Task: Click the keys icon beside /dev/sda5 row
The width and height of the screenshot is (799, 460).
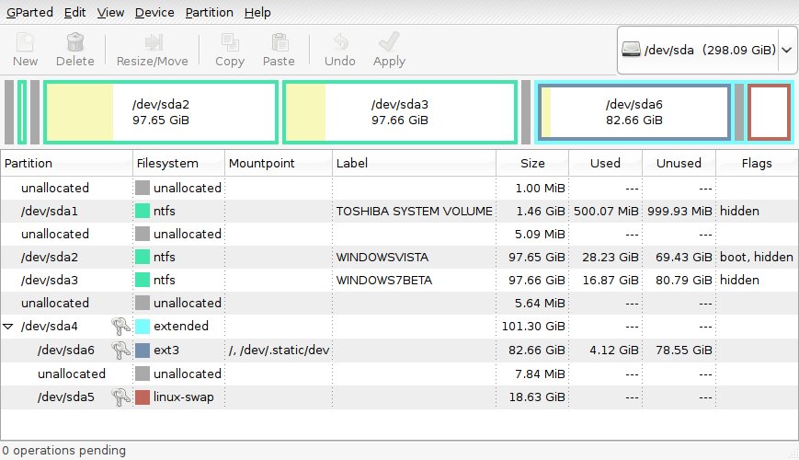Action: click(120, 397)
